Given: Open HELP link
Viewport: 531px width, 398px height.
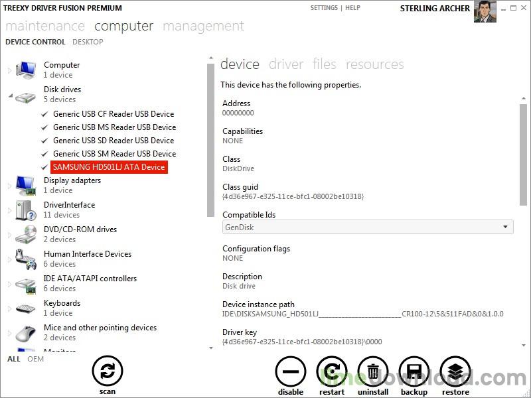Looking at the screenshot, I should [x=352, y=8].
